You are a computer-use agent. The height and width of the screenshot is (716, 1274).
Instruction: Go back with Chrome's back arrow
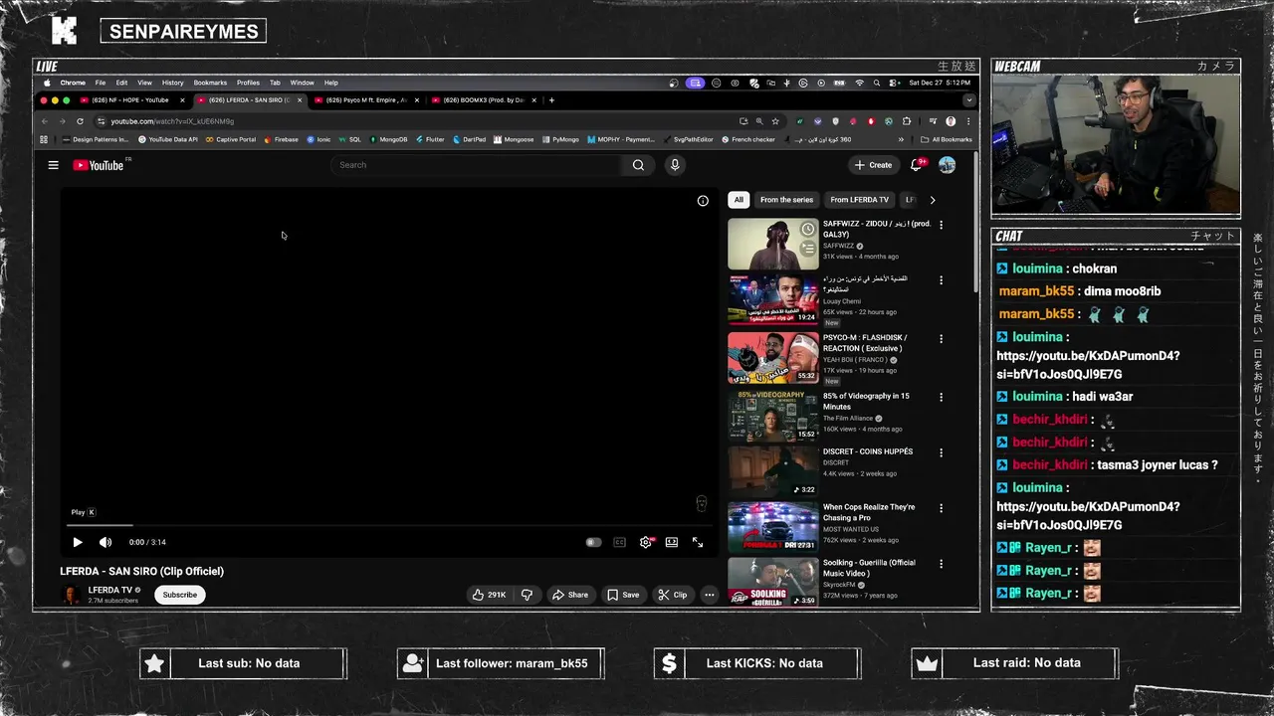[44, 121]
